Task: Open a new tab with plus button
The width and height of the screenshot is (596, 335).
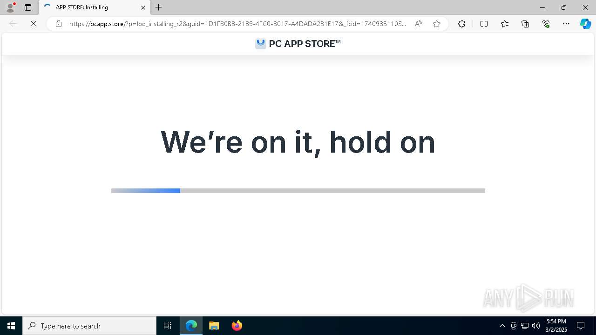Action: pos(159,7)
